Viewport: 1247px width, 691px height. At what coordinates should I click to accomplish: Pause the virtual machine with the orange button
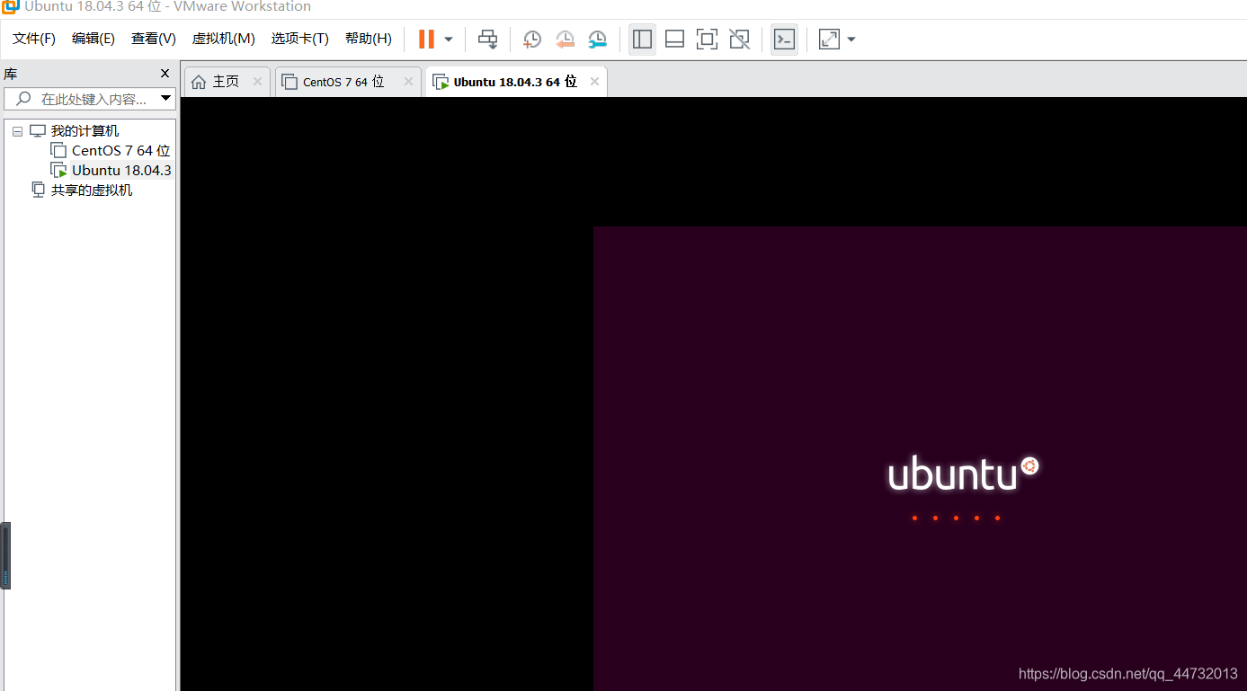pyautogui.click(x=426, y=39)
